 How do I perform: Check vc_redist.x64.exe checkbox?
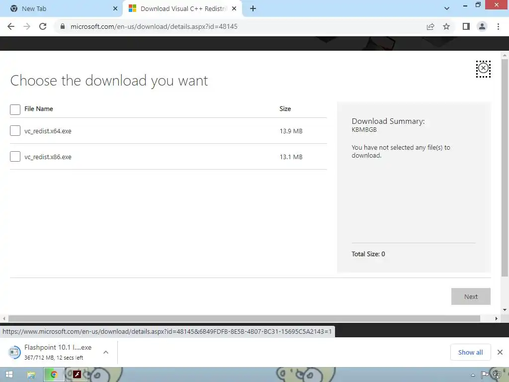(x=15, y=131)
